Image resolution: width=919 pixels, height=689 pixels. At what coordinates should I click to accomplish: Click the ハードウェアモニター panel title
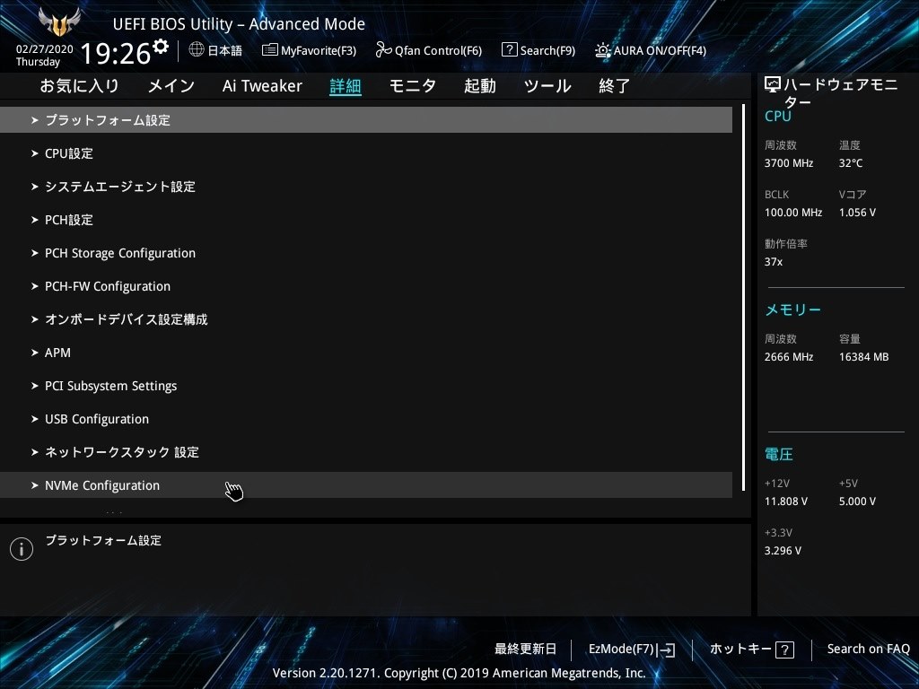tap(840, 93)
